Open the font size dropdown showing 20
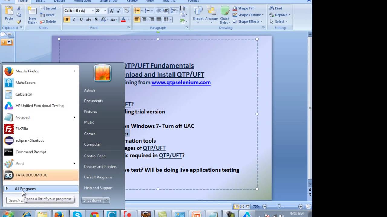The image size is (387, 217). click(x=105, y=11)
